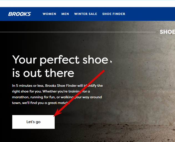Viewport: 175px width, 142px height.
Task: Open the WOMEN navigation menu
Action: tap(49, 14)
